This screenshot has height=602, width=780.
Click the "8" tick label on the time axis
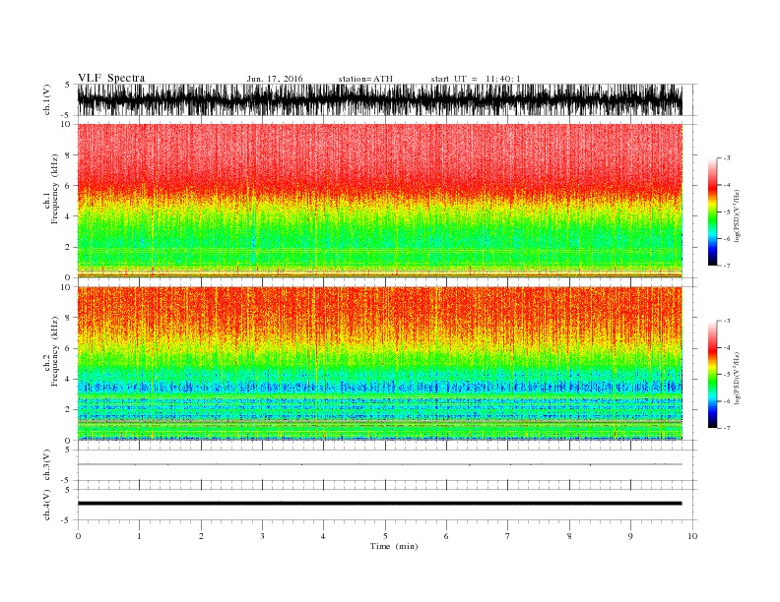tap(569, 536)
